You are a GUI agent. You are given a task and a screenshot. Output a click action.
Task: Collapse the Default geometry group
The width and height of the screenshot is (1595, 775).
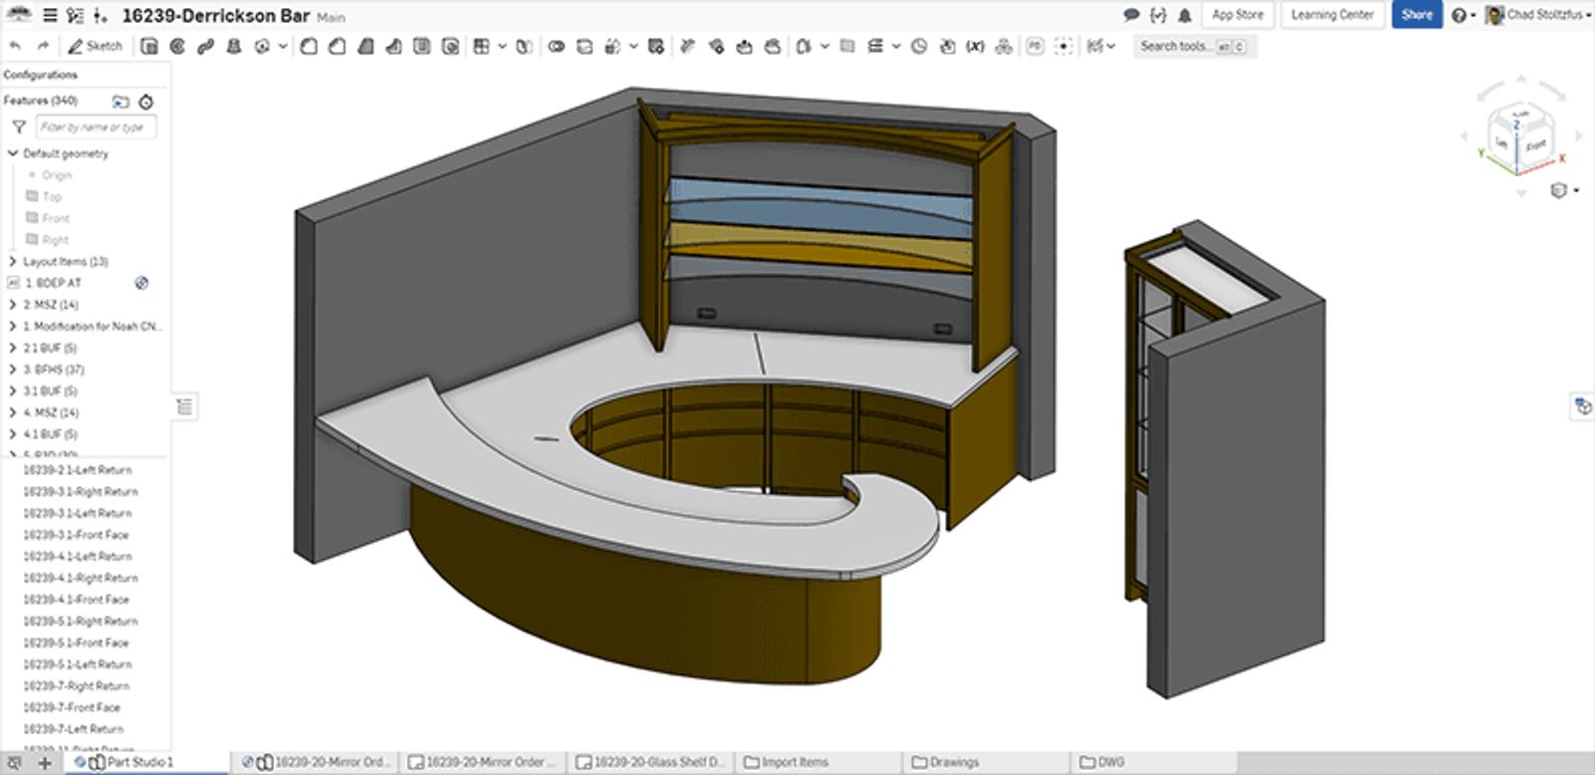13,153
